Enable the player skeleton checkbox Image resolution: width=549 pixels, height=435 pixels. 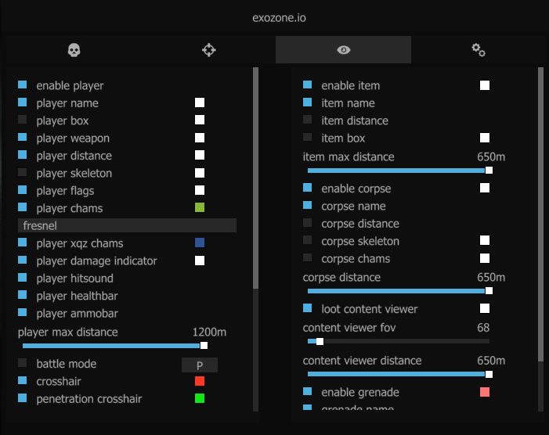tap(22, 172)
